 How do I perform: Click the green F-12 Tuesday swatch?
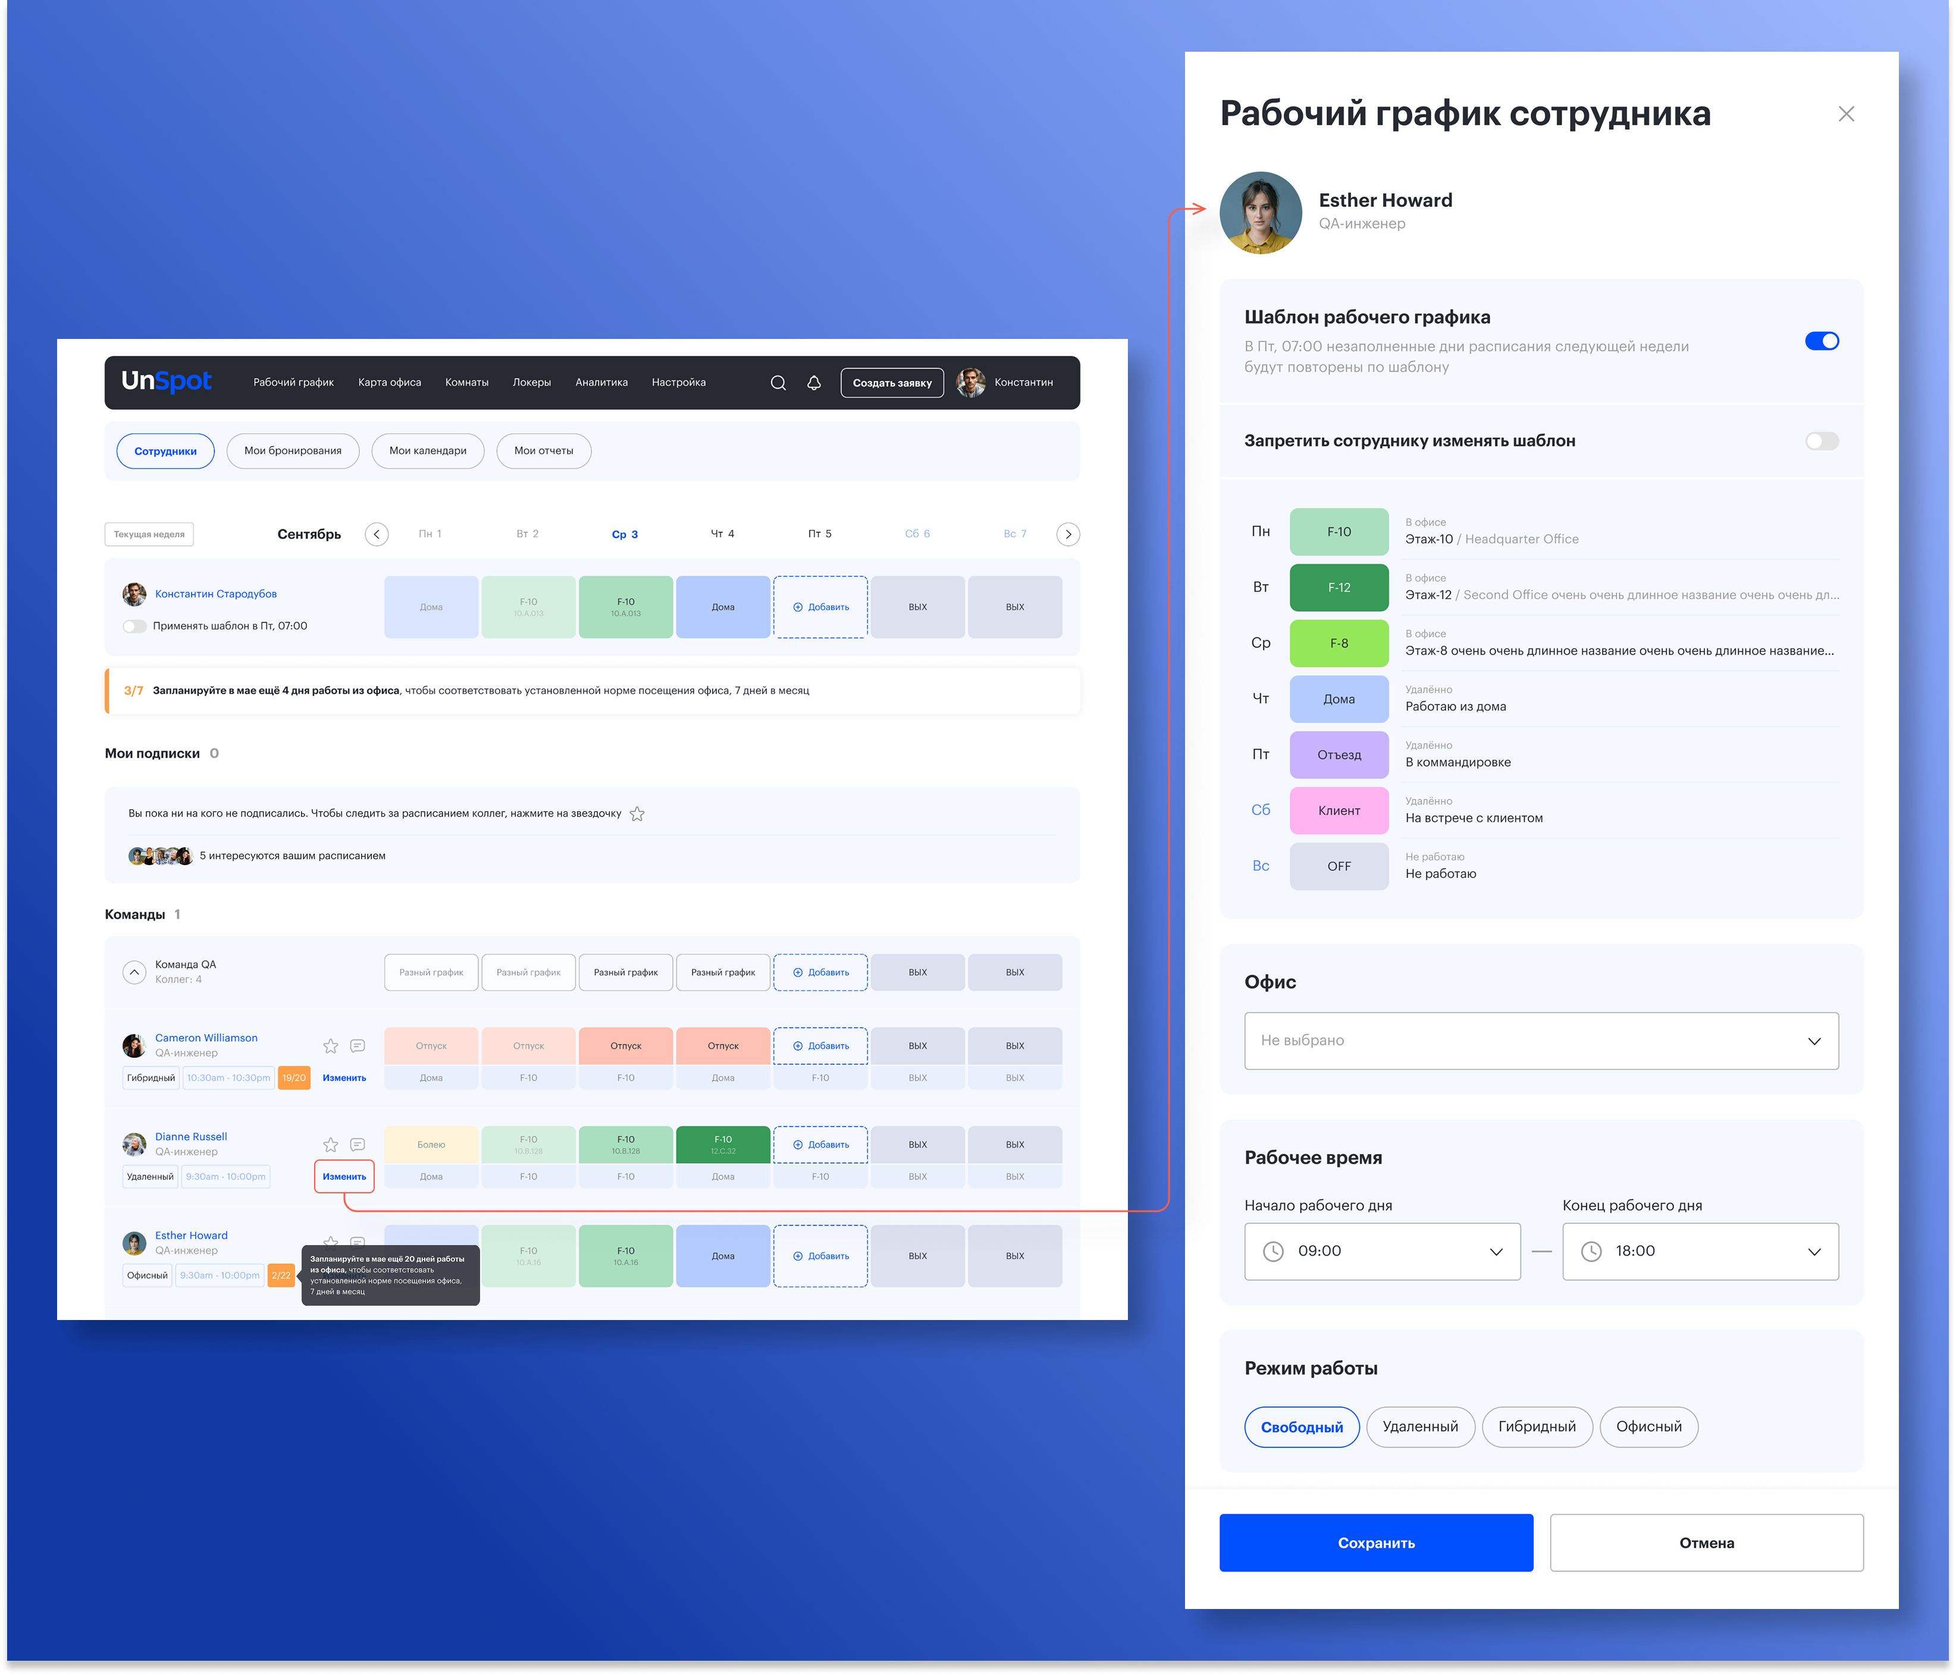1339,587
